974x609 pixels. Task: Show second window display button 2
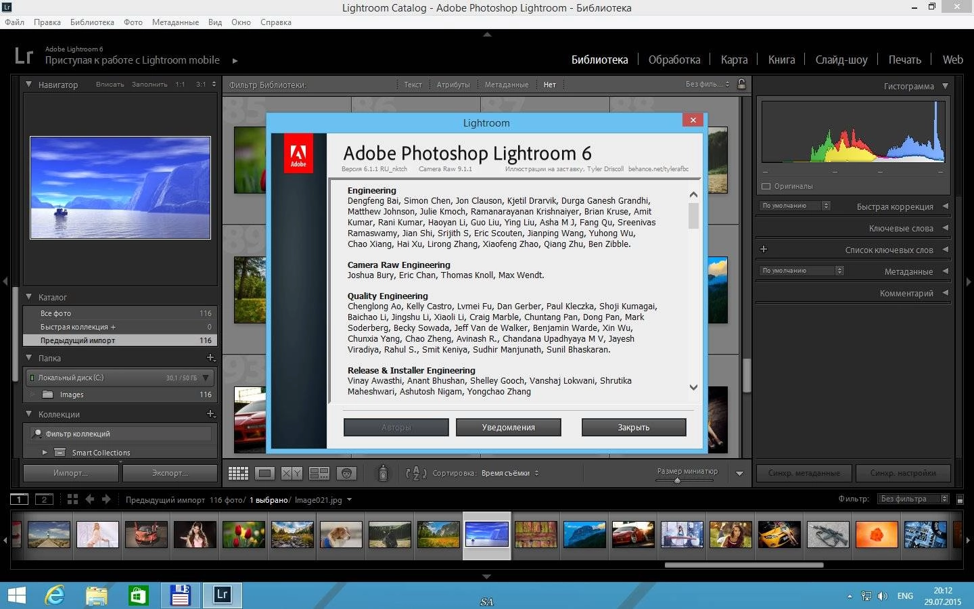point(44,499)
